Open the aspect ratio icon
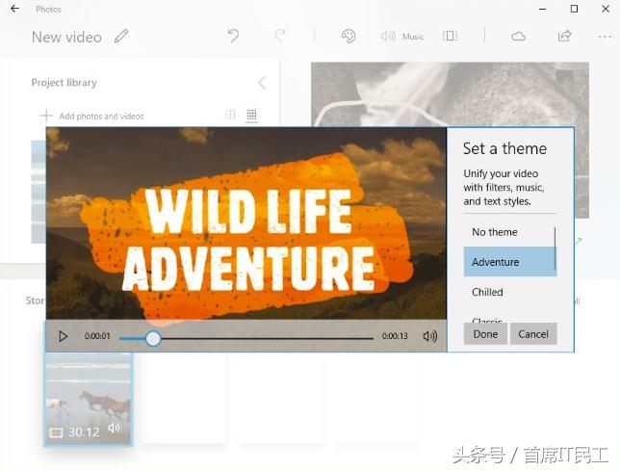Image resolution: width=620 pixels, height=471 pixels. (450, 36)
